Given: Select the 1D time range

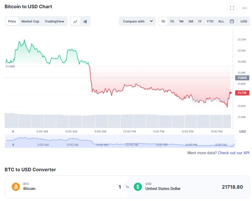Looking at the screenshot, I should pyautogui.click(x=163, y=21).
